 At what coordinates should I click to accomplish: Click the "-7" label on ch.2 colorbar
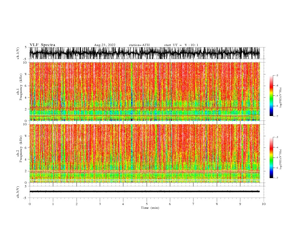tap(276, 178)
